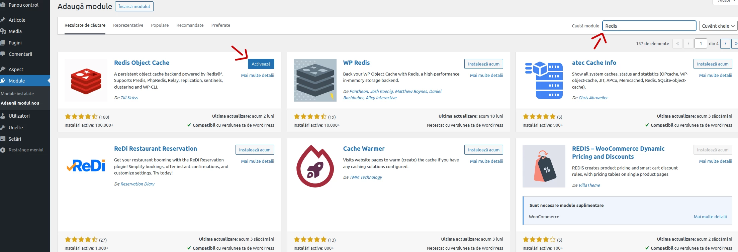The height and width of the screenshot is (252, 738).
Task: Click the Încarcă modulul button
Action: coord(134,7)
